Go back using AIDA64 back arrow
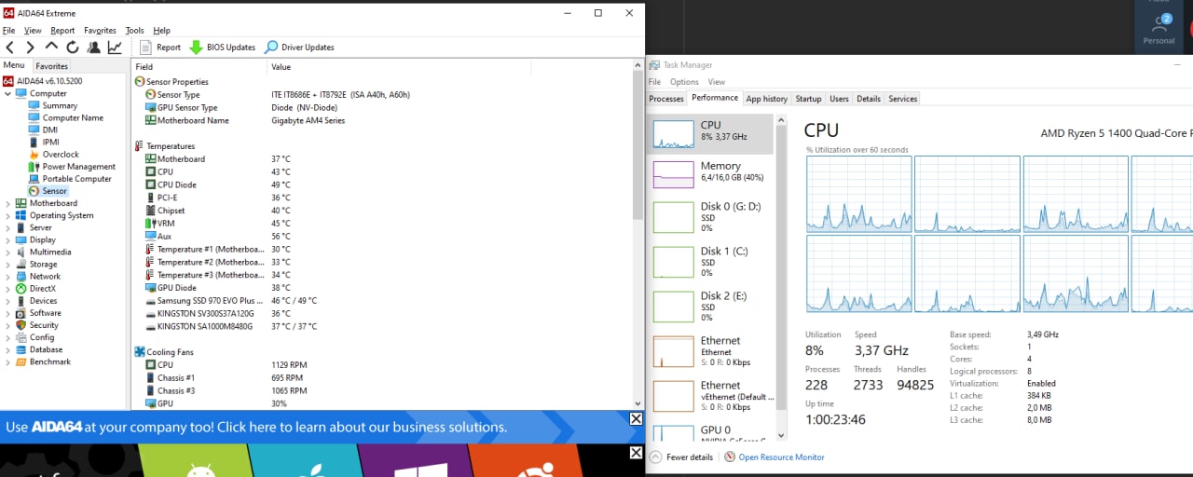The height and width of the screenshot is (477, 1193). click(x=9, y=47)
